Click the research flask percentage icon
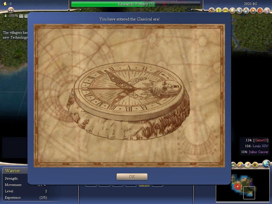272x204 pixels. point(6,16)
